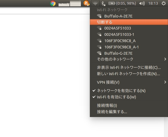Expand the VPN 接続 submenu

[129, 82]
